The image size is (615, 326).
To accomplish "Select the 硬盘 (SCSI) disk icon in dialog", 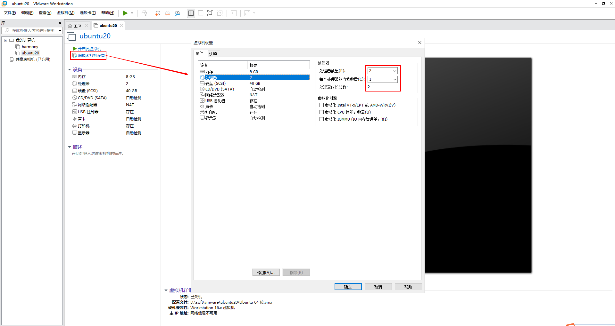I will click(x=202, y=83).
